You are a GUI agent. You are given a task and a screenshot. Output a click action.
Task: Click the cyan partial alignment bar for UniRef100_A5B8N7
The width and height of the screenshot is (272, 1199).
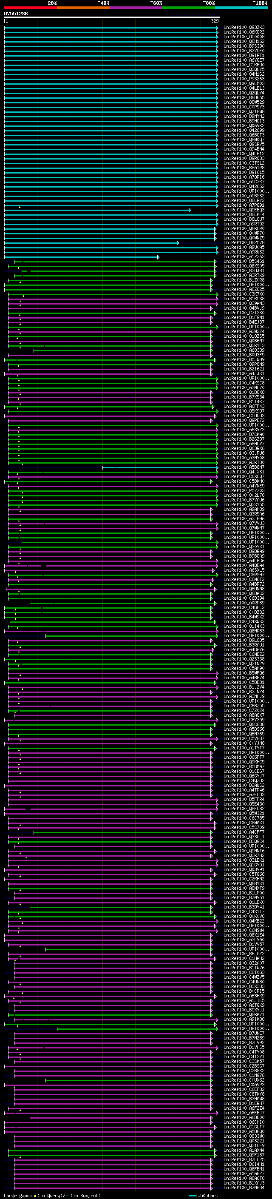click(160, 467)
